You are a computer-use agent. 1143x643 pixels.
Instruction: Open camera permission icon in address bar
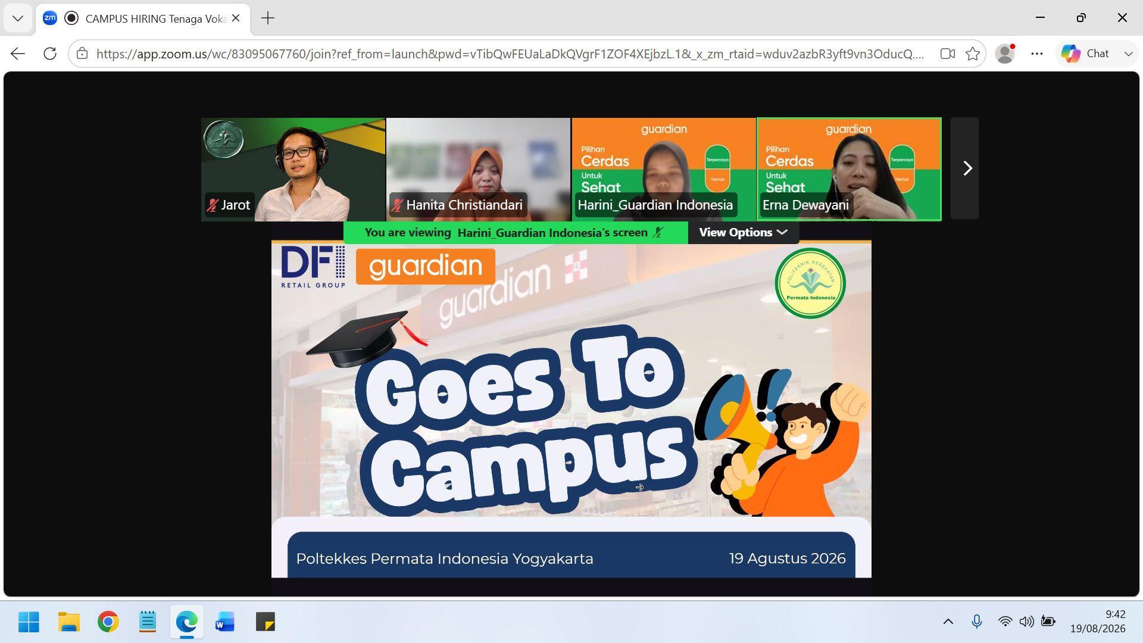[947, 54]
